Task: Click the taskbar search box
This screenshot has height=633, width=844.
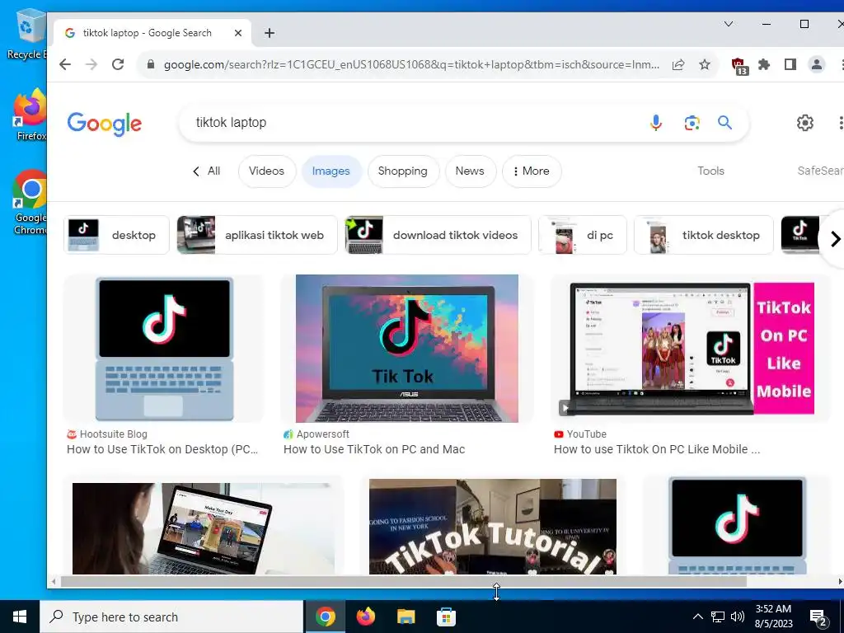Action: (171, 617)
